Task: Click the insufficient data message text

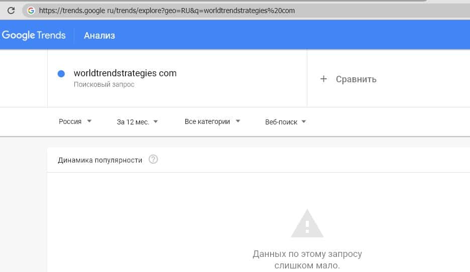Action: click(x=307, y=259)
